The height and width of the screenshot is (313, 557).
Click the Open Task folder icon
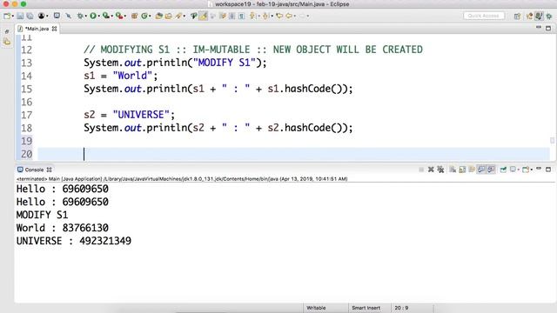tap(168, 16)
